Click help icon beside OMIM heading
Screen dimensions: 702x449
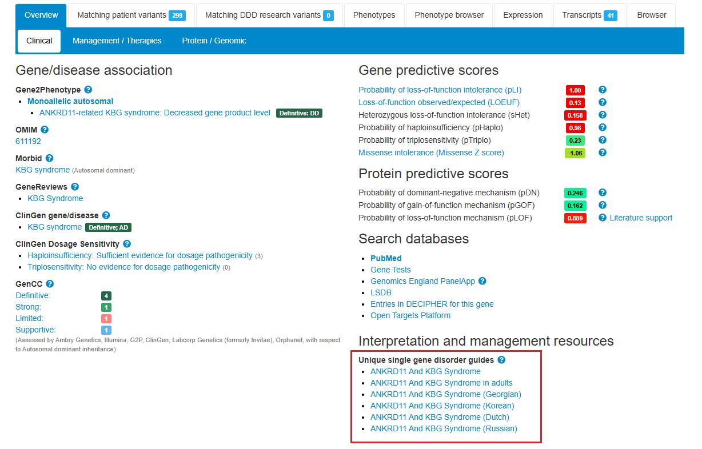(45, 130)
